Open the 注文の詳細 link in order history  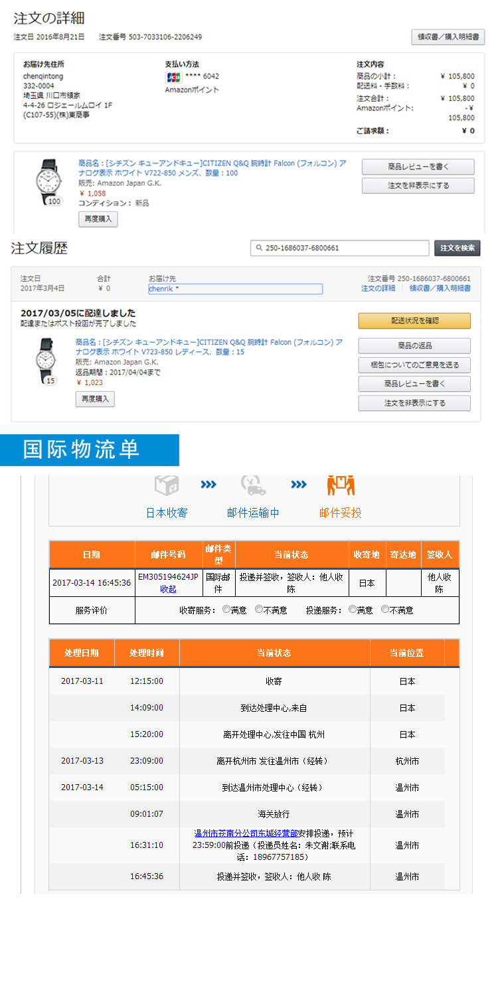pos(378,288)
